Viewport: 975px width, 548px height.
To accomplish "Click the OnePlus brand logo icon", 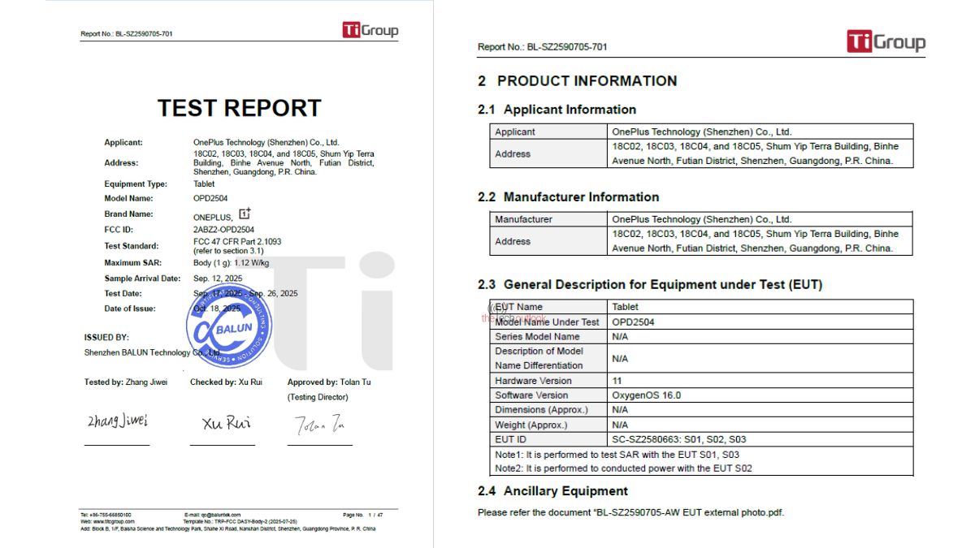I will 245,214.
